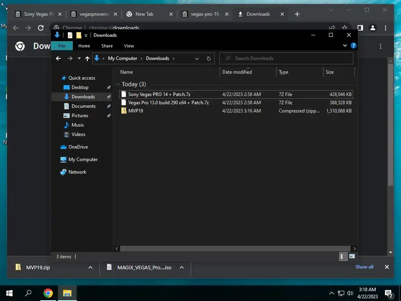401x301 pixels.
Task: Click the file list horizontal scrollbar
Action: point(235,248)
